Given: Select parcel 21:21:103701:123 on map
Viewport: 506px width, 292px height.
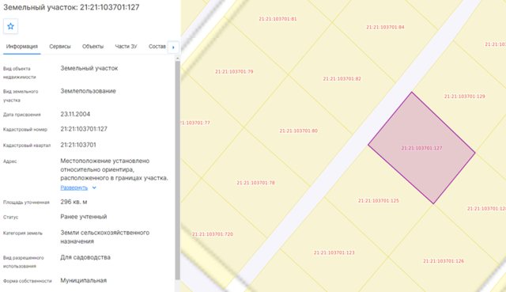Looking at the screenshot, I should [334, 252].
